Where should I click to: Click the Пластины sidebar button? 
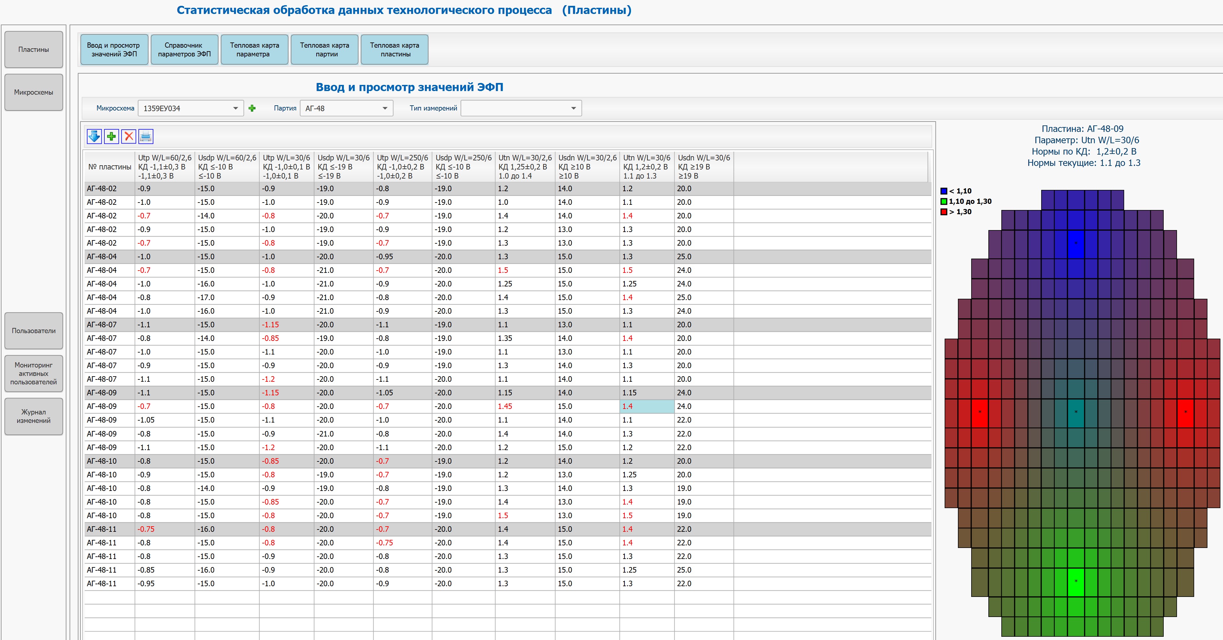click(x=34, y=49)
